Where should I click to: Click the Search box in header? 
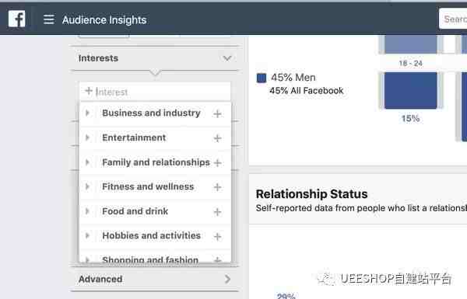tap(453, 19)
